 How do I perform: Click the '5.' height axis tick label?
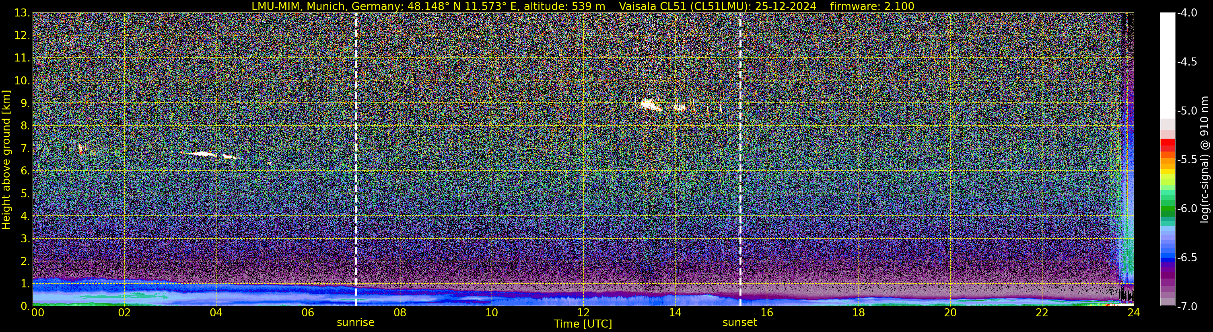click(25, 193)
